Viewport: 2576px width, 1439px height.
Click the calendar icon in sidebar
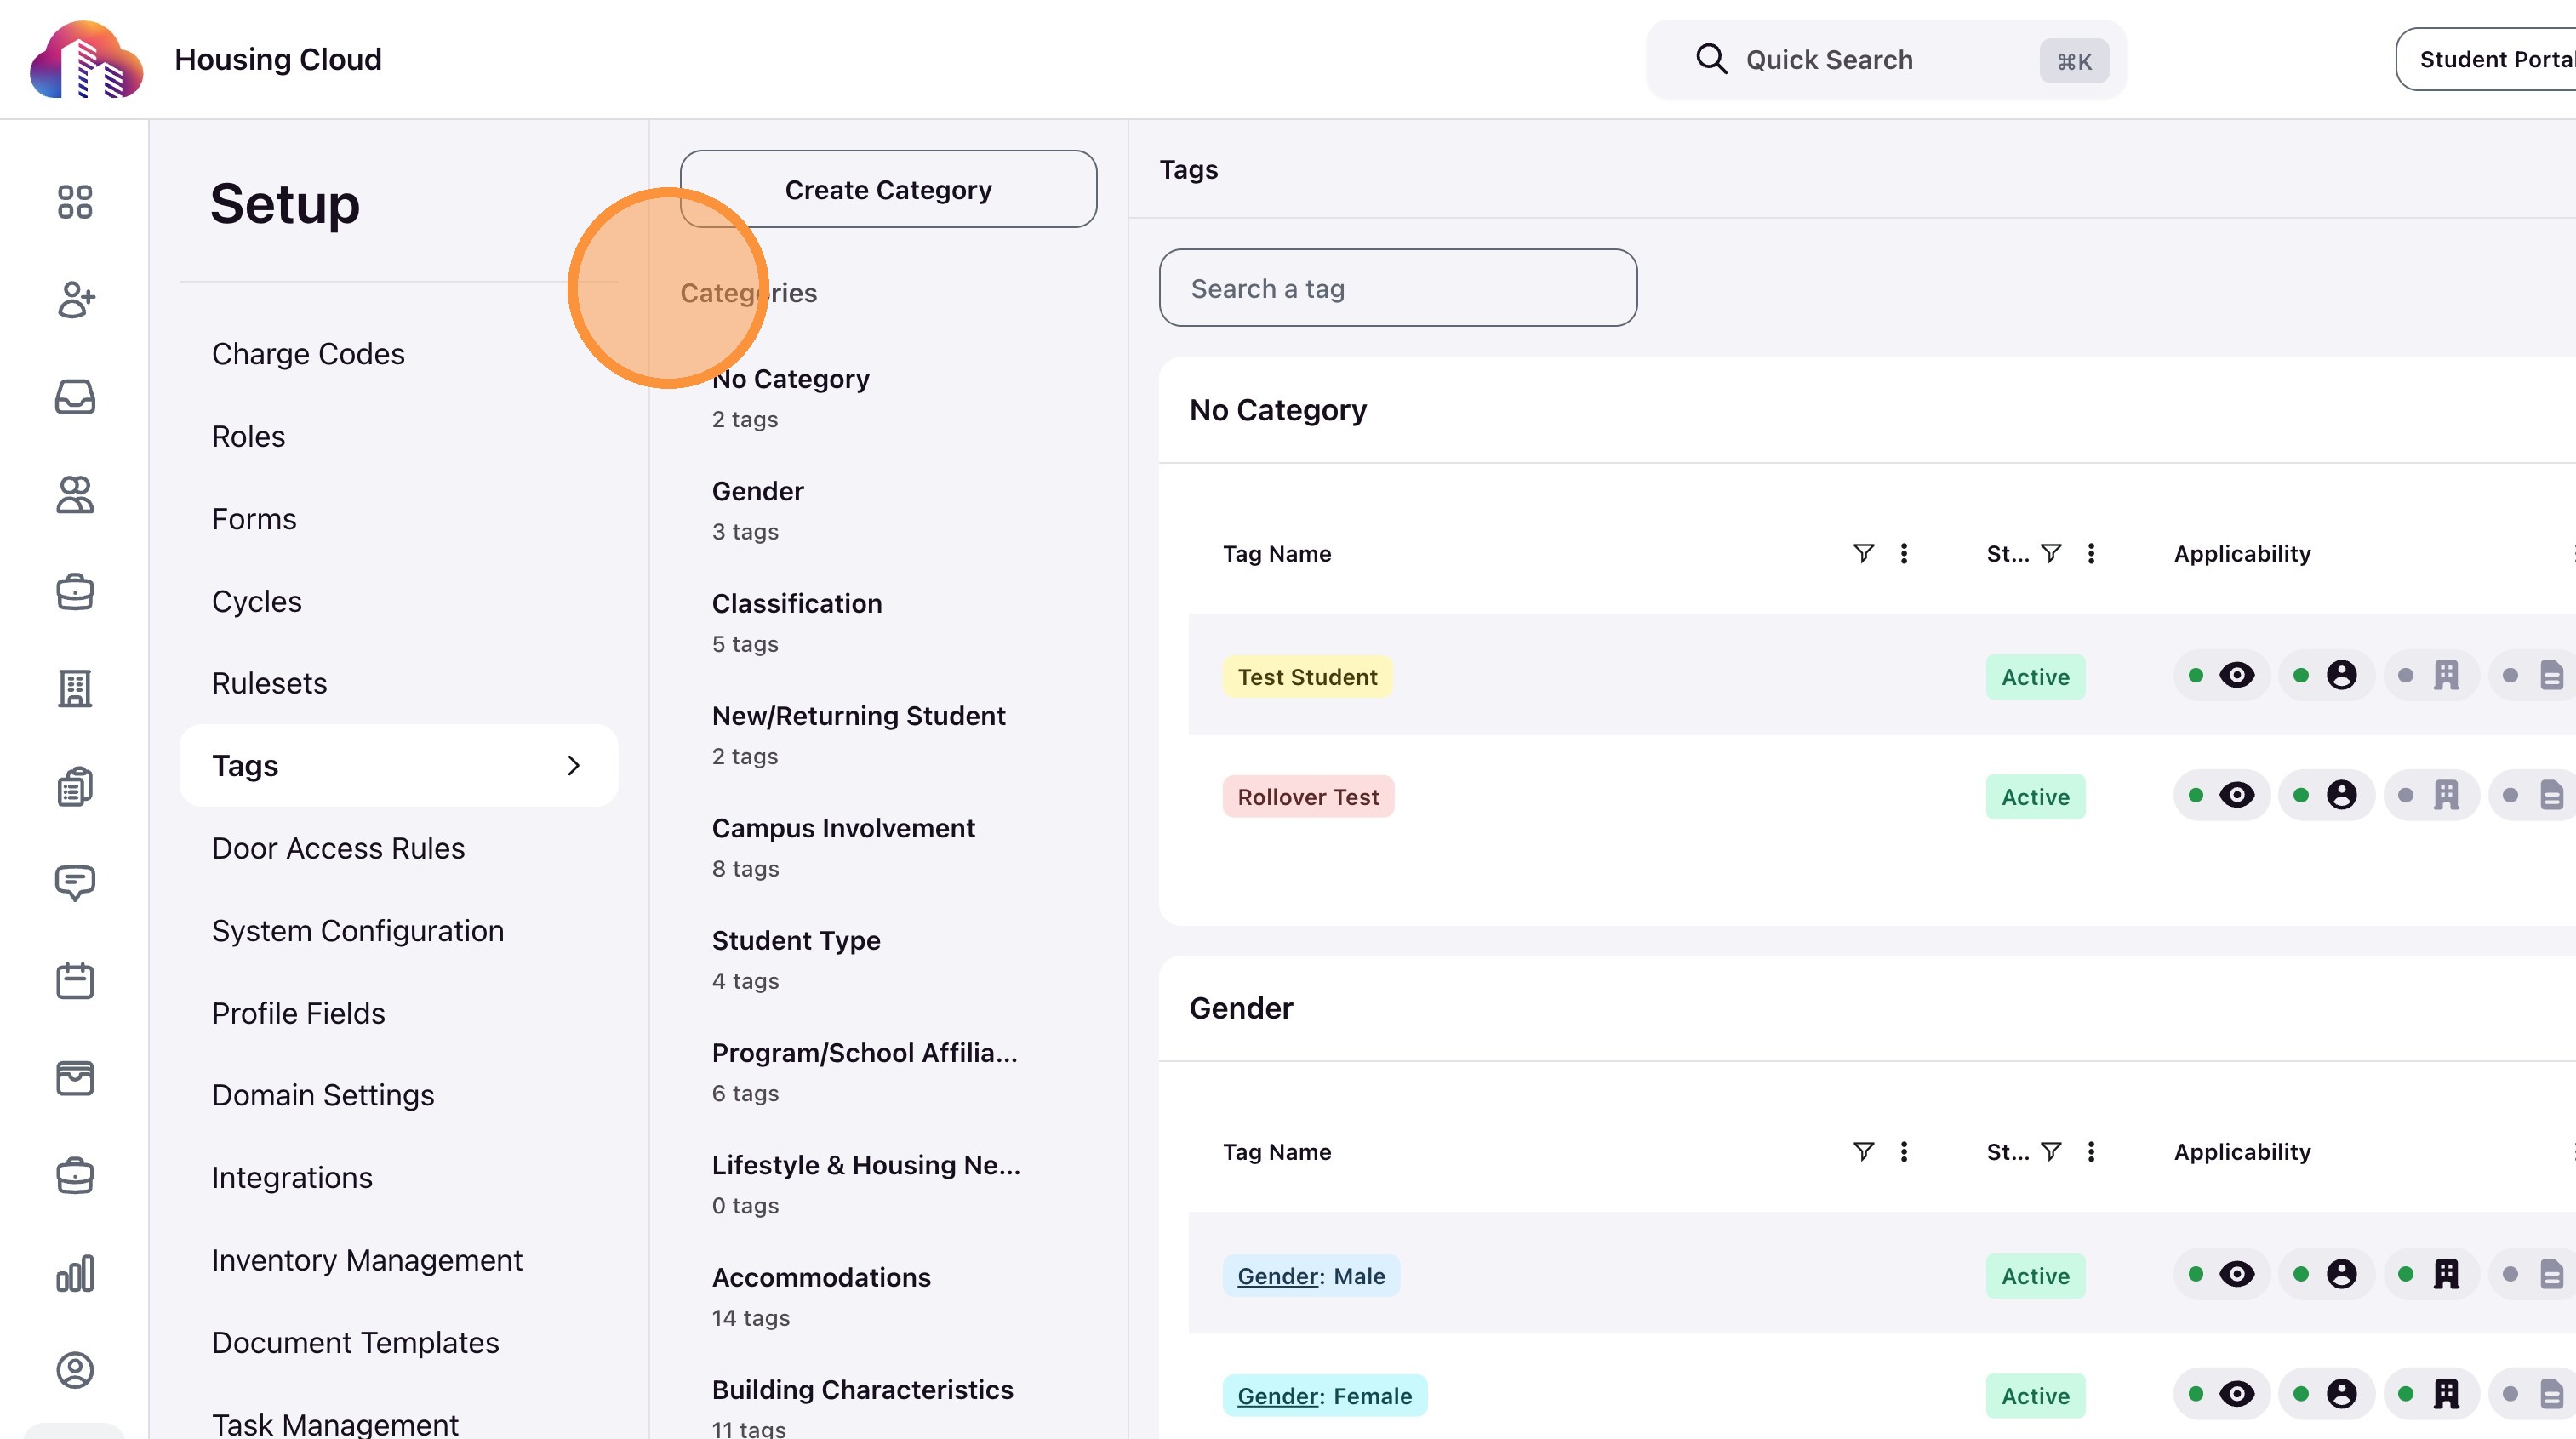[x=75, y=980]
